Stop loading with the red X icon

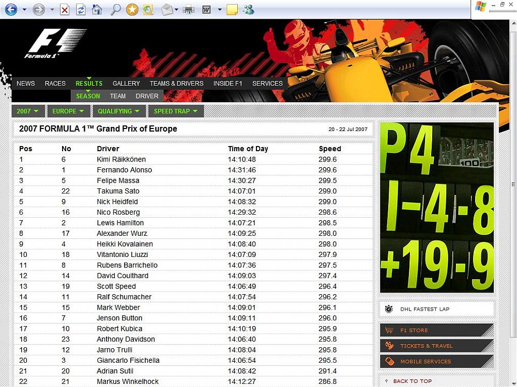[65, 10]
